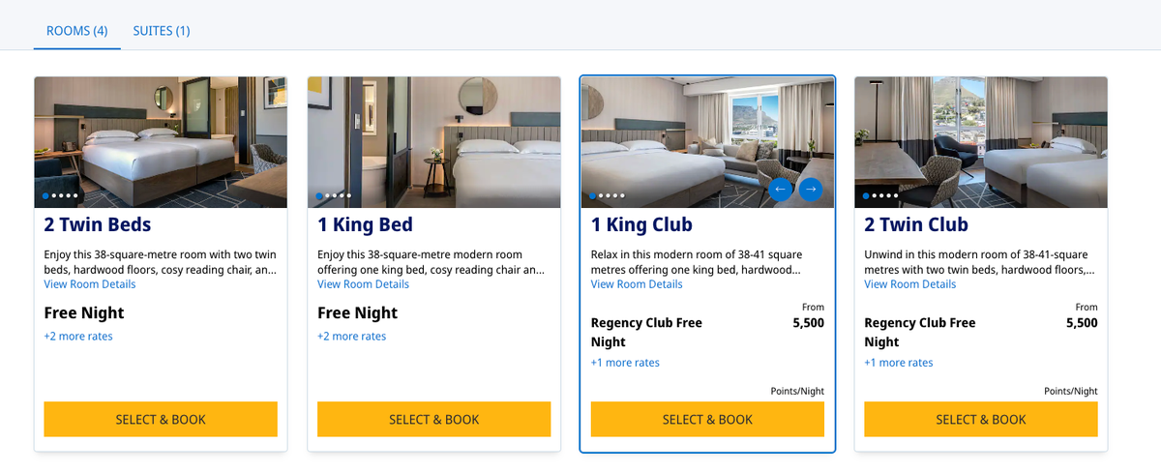Image resolution: width=1161 pixels, height=472 pixels.
Task: Expand +2 more rates under 2 Twin Beds
Action: tap(78, 337)
